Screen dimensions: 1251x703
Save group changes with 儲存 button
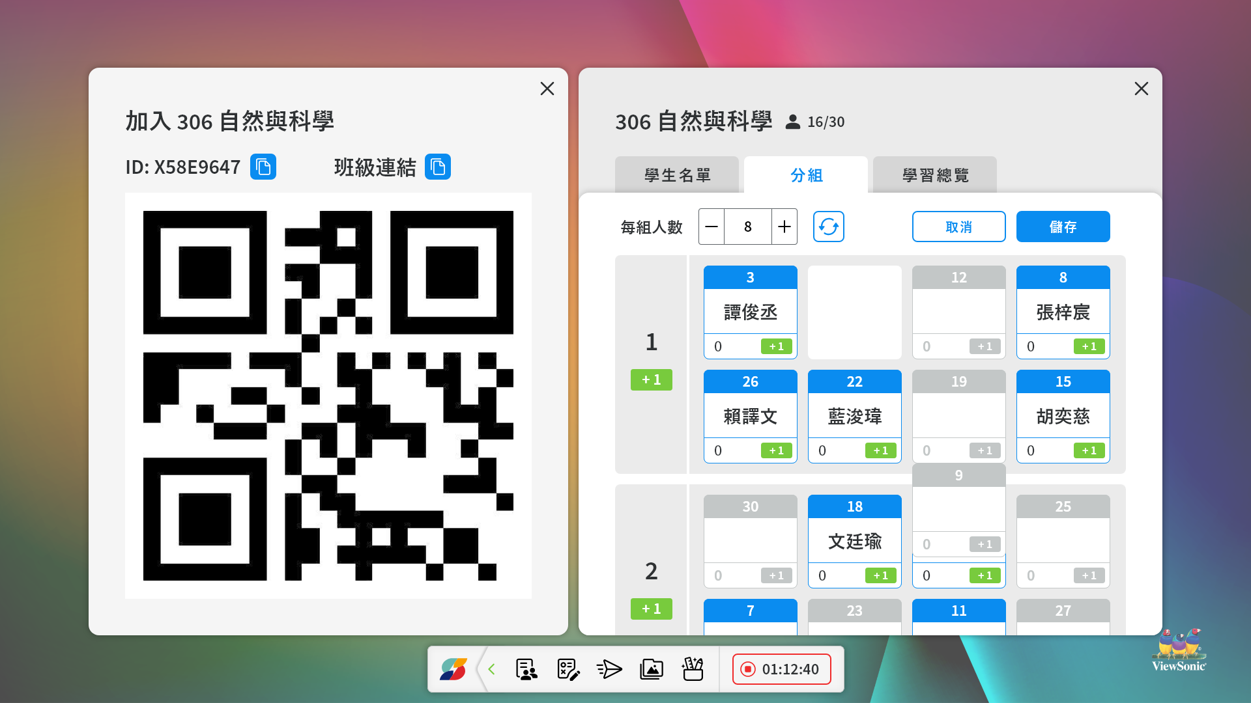click(1062, 227)
